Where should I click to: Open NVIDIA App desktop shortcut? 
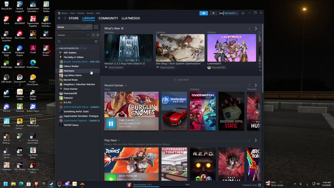7,64
